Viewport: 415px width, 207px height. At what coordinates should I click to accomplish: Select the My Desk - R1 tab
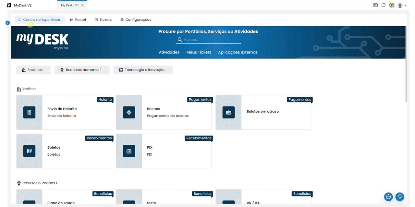pyautogui.click(x=72, y=5)
